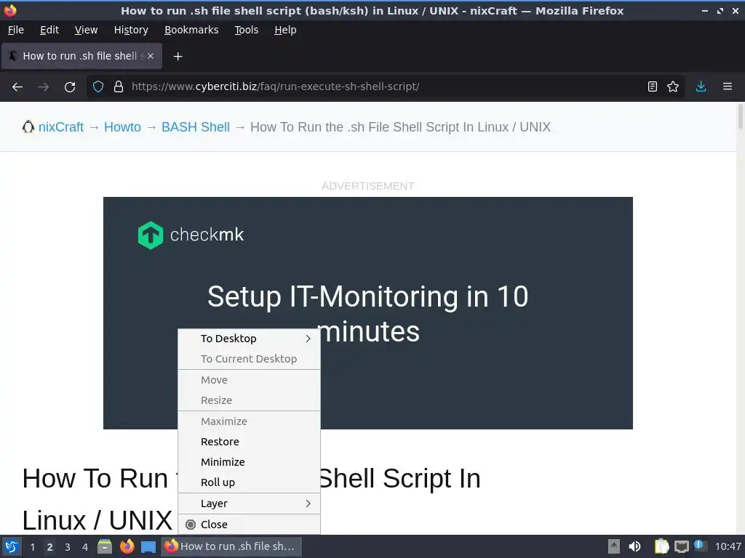745x558 pixels.
Task: Click the forward navigation arrow
Action: point(44,87)
